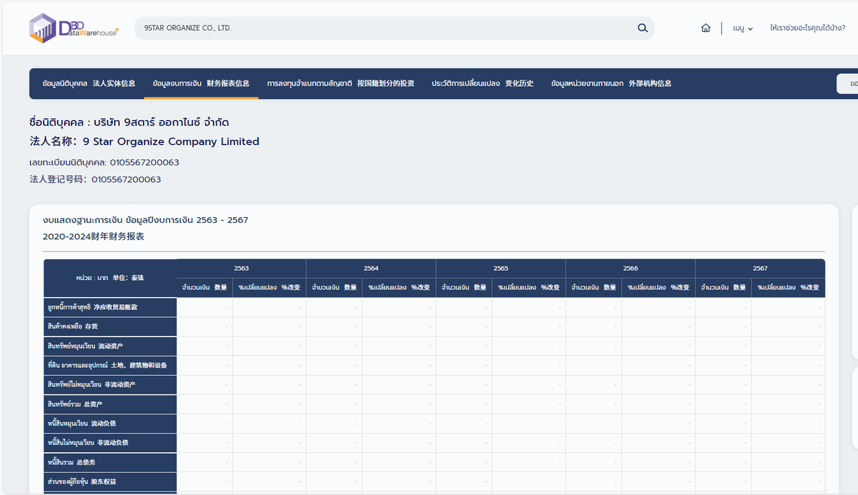Click the หนี้สินหมุนเวียน 流动负债 row label

[x=110, y=423]
